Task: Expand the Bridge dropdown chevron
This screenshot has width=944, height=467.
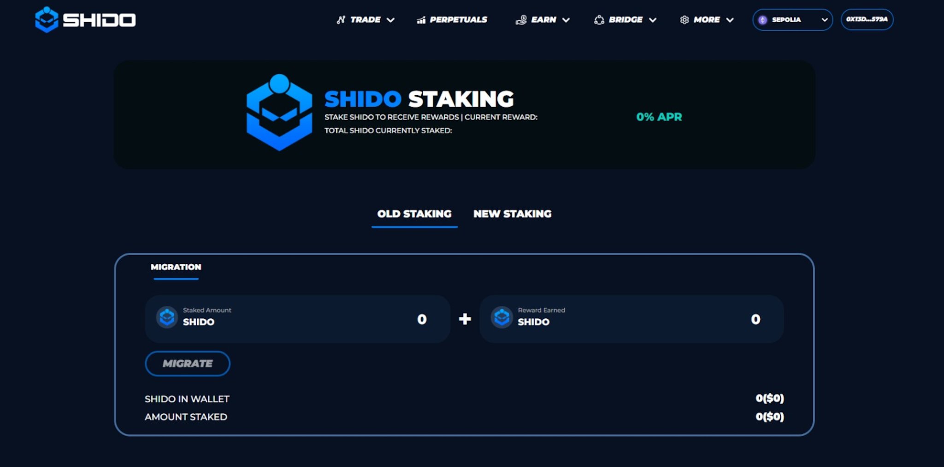Action: (x=652, y=20)
